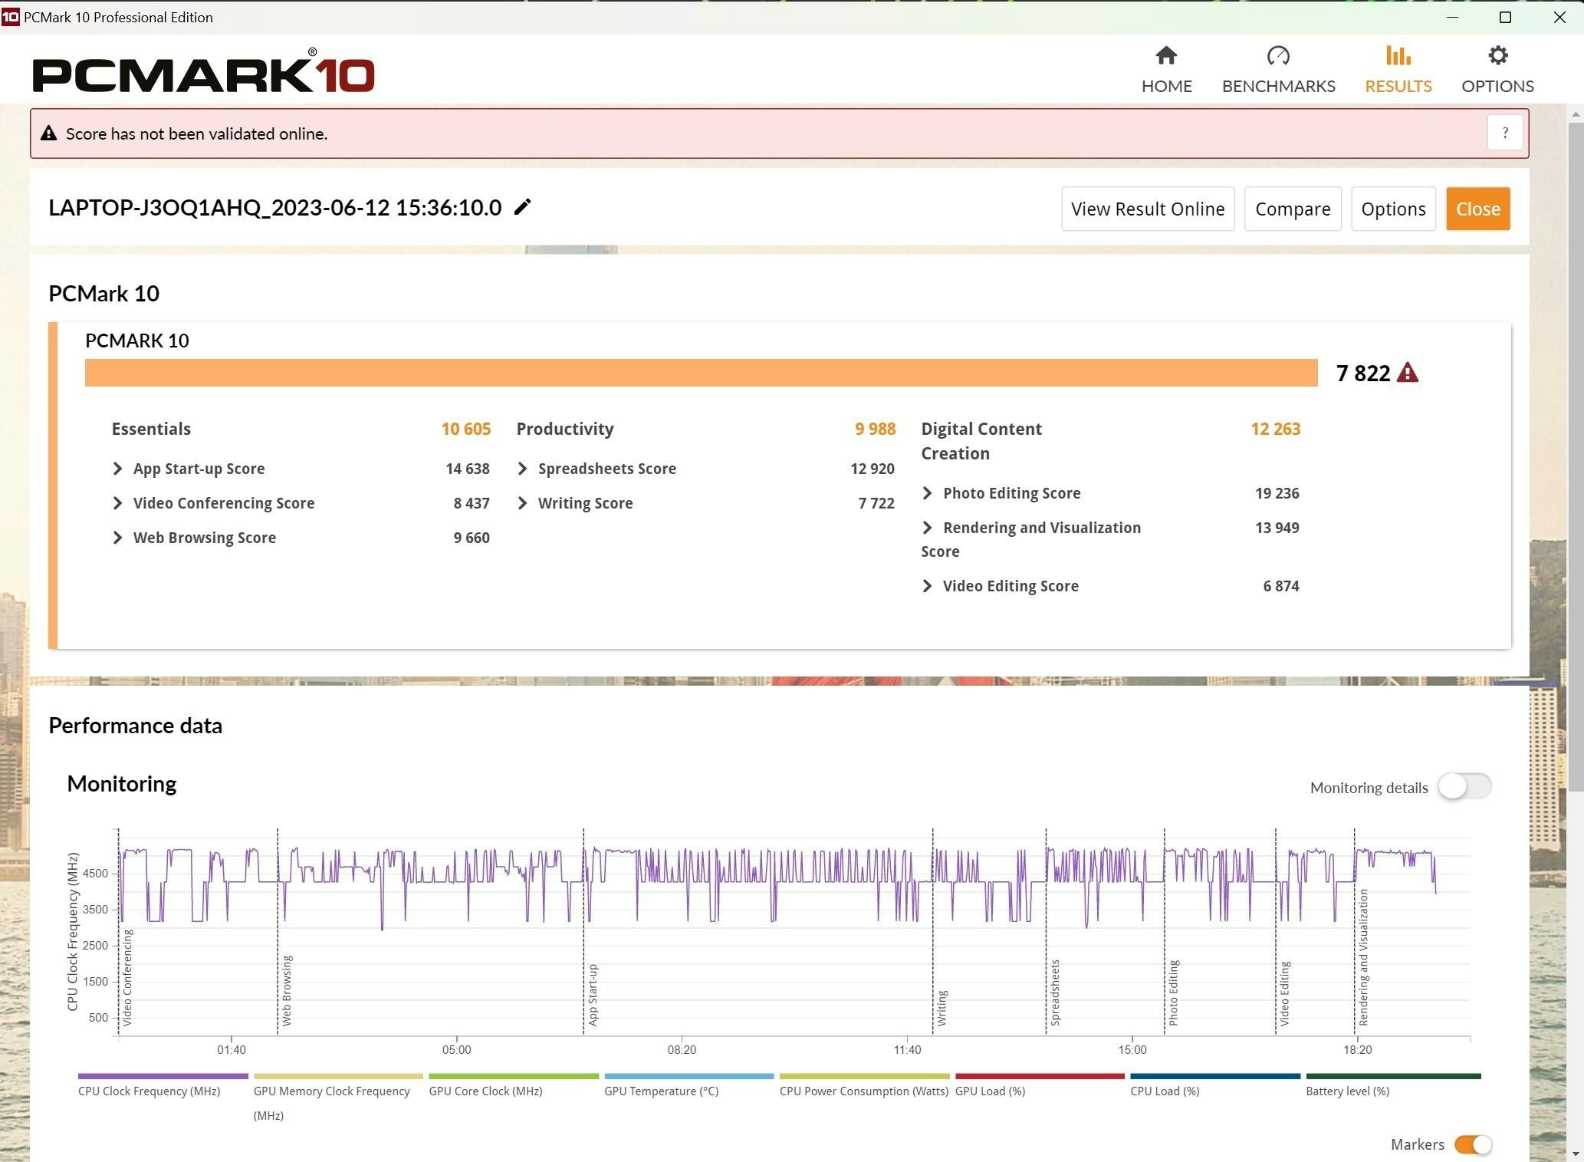Disable the Markers toggle
The height and width of the screenshot is (1162, 1584).
tap(1473, 1144)
